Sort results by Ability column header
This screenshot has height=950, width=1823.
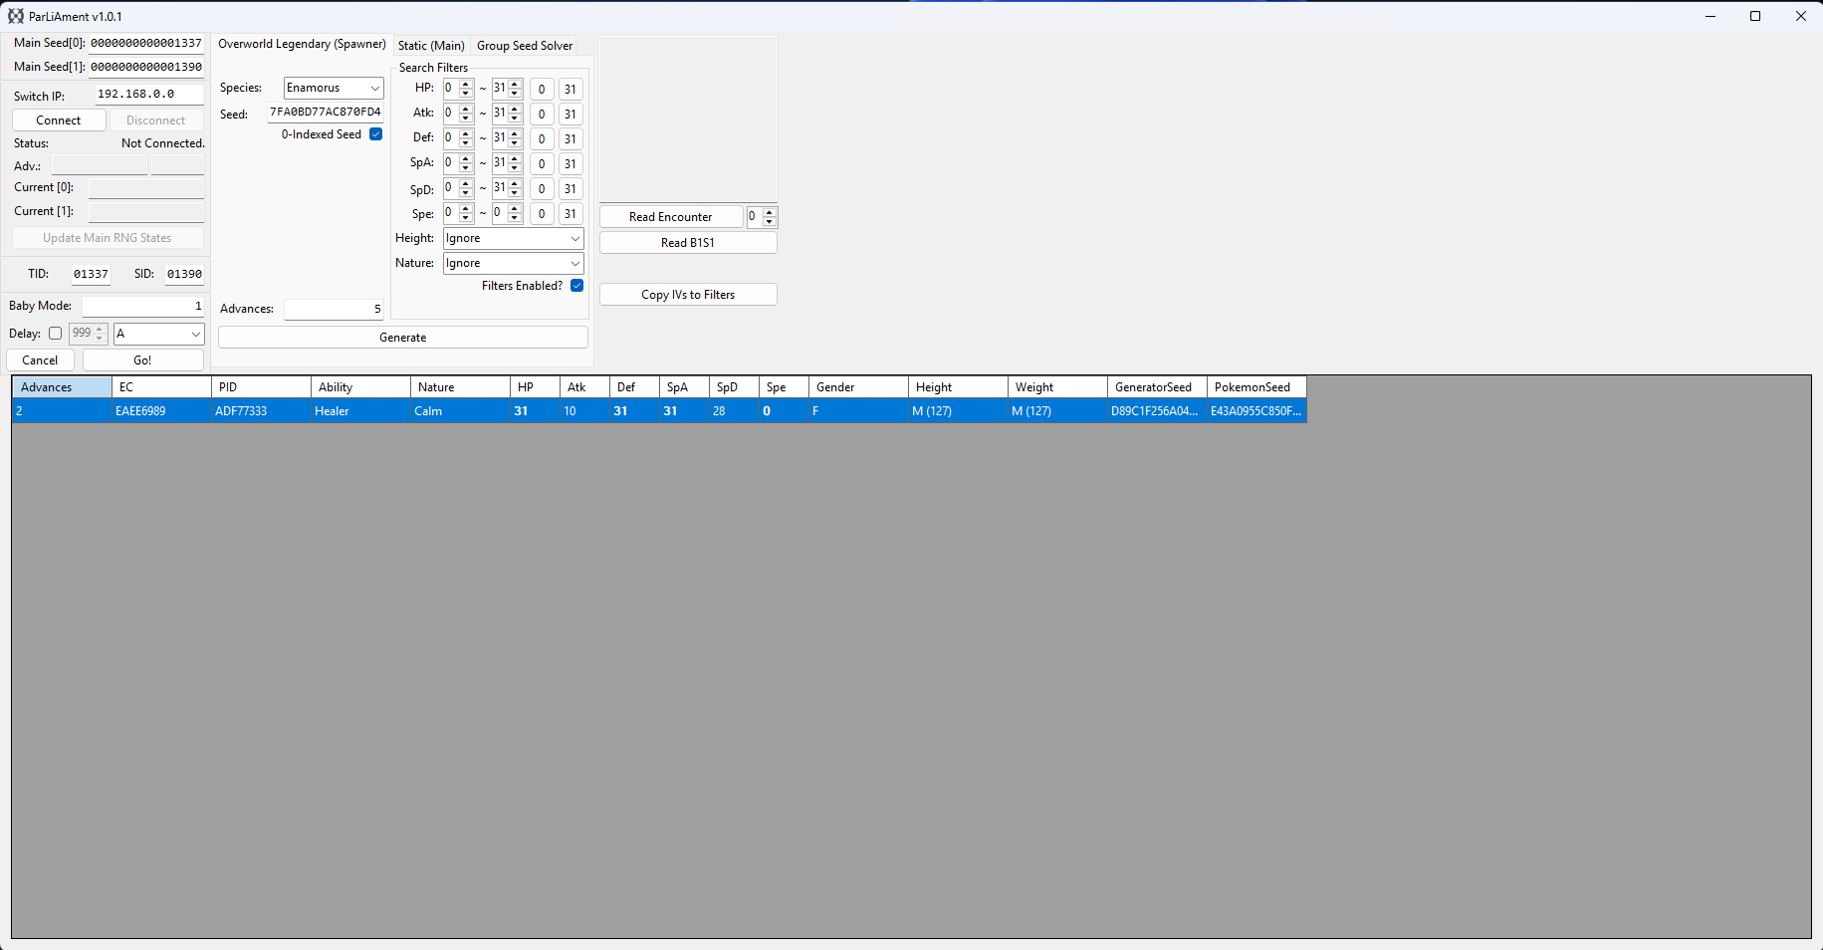tap(360, 387)
